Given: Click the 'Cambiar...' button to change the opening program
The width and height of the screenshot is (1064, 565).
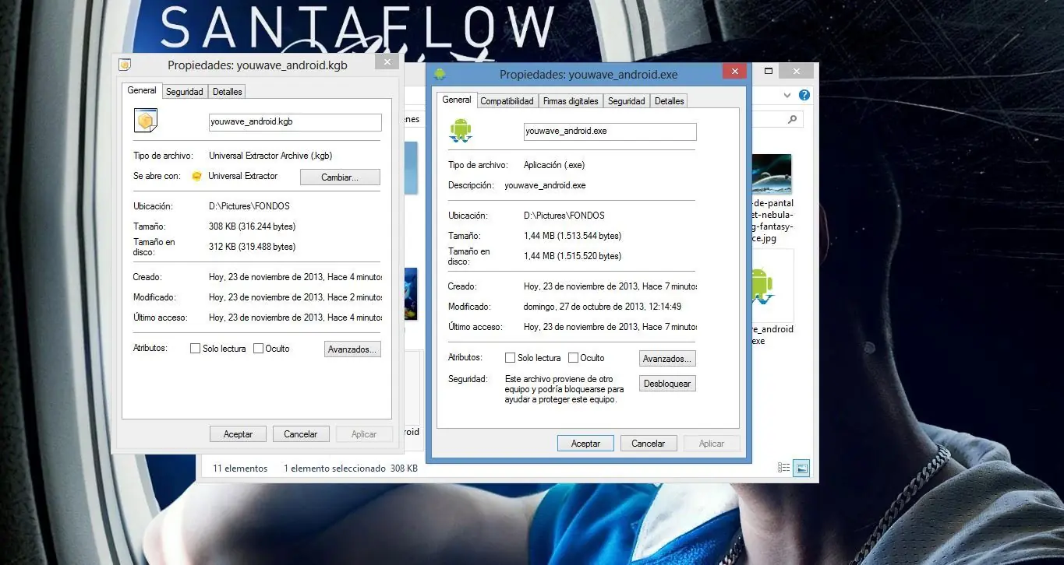Looking at the screenshot, I should (x=340, y=177).
